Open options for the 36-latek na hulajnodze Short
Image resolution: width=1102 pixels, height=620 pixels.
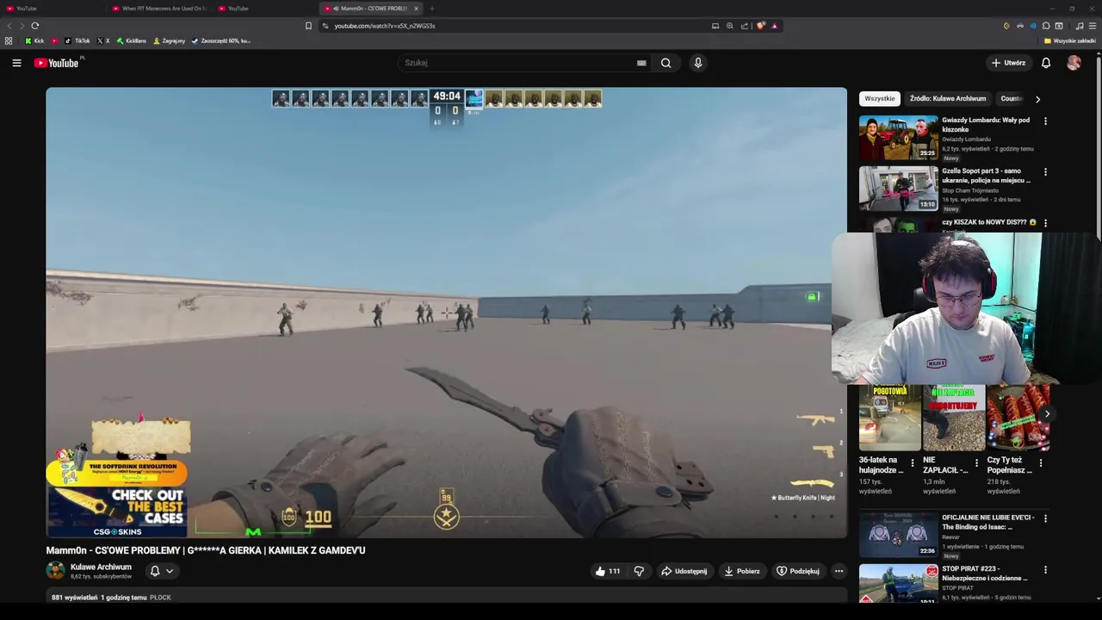pos(913,463)
